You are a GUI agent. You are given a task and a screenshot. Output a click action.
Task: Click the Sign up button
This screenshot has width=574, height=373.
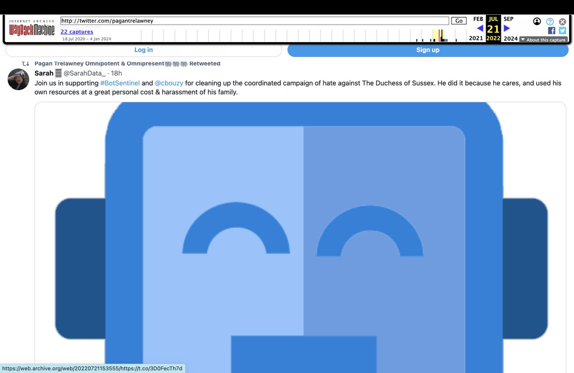click(x=428, y=50)
